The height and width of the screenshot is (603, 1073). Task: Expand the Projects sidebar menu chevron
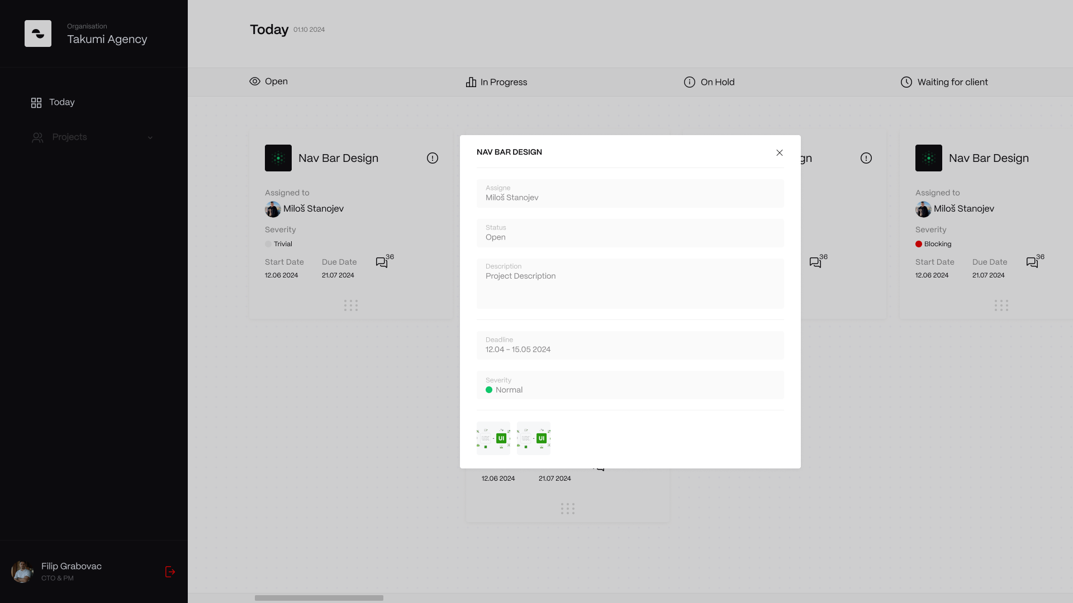click(150, 137)
